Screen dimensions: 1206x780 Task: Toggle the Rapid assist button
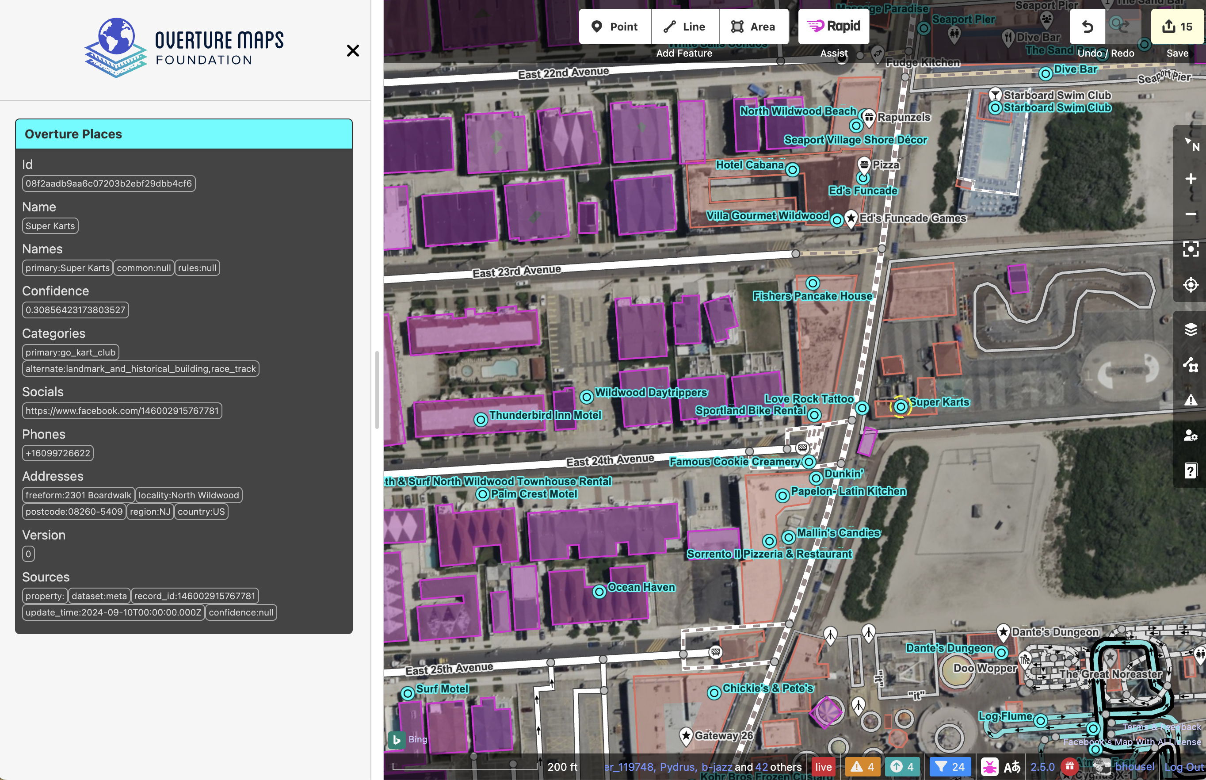833,27
